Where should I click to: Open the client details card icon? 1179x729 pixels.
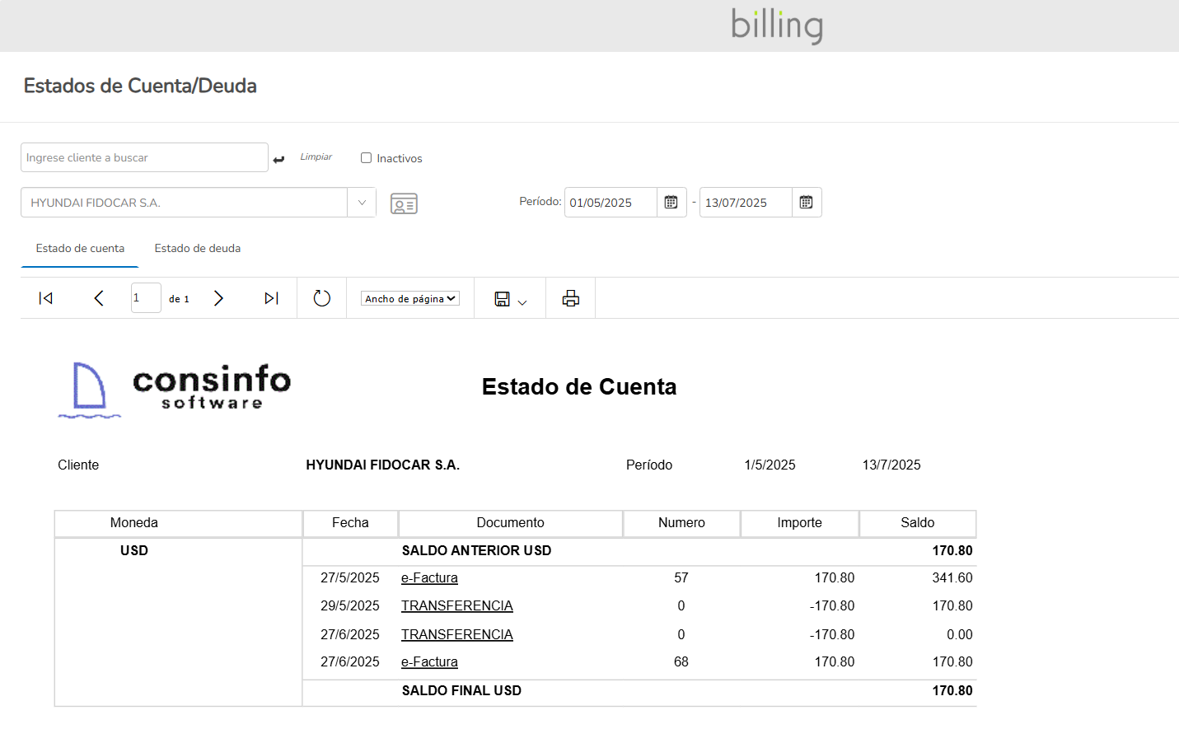pyautogui.click(x=404, y=203)
